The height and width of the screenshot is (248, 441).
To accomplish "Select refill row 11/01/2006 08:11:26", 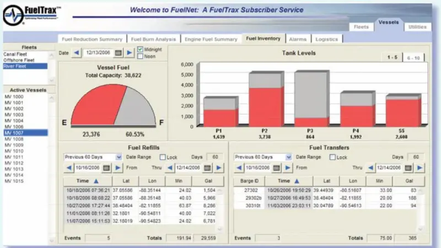I will point(141,213).
